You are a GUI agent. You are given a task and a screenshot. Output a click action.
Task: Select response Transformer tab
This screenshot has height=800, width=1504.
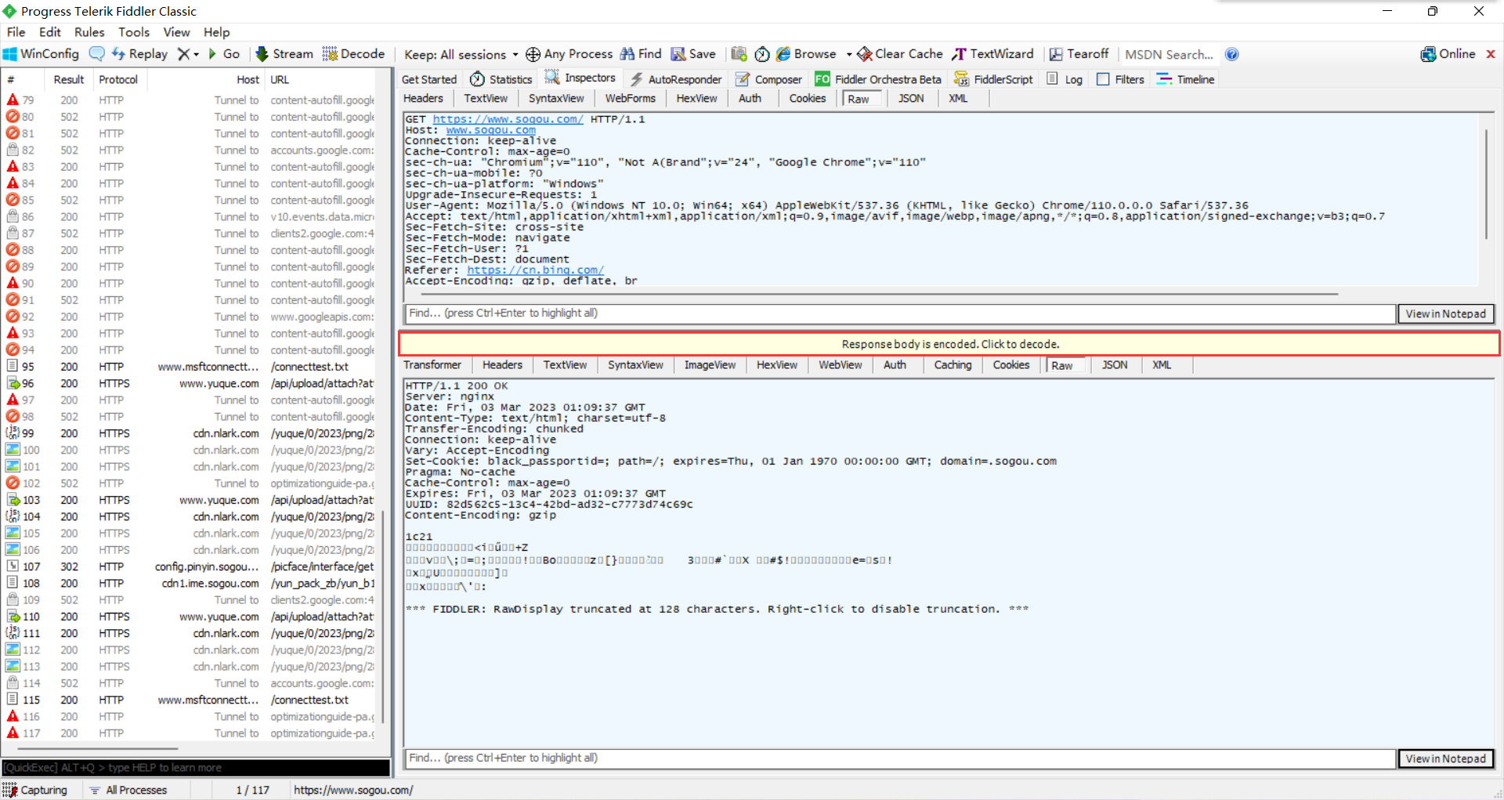point(432,365)
